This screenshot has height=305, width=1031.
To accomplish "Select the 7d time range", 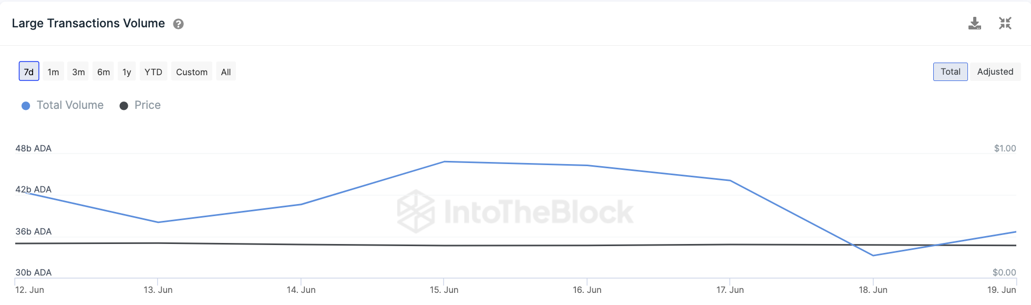I will [x=29, y=72].
